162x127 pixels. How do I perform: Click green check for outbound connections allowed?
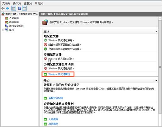point(45,49)
